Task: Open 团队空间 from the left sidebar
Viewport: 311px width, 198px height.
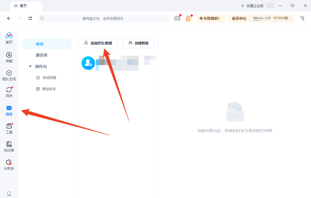Action: tap(9, 74)
